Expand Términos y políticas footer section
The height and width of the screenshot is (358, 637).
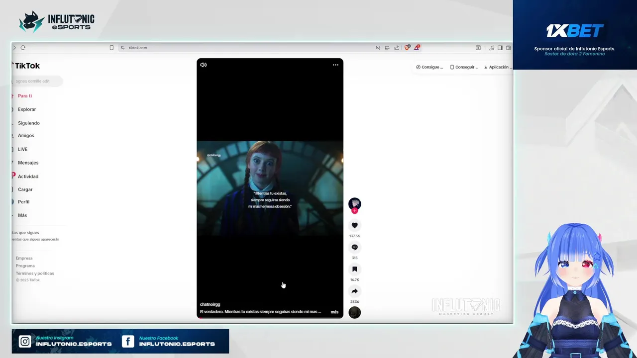coord(35,273)
